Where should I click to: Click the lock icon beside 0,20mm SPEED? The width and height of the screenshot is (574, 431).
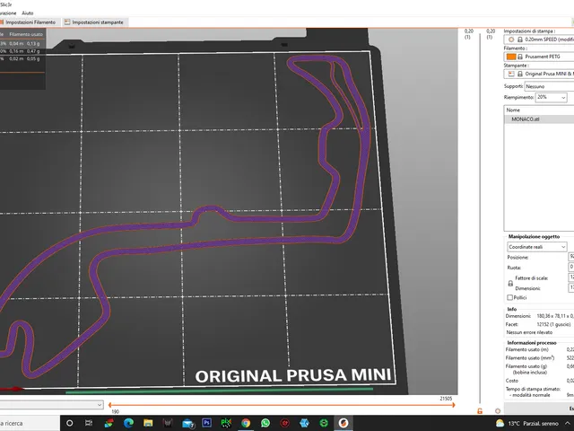coord(520,40)
